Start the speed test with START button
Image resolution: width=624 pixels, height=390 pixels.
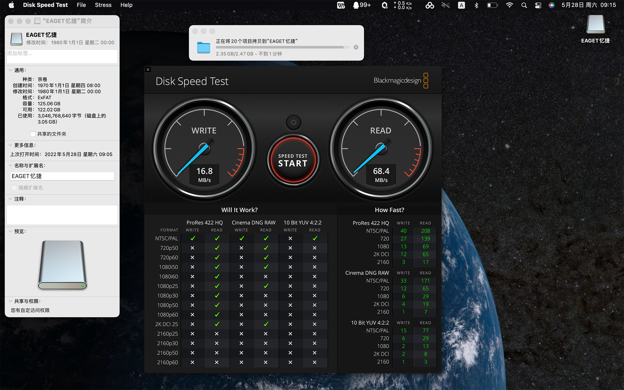(293, 160)
